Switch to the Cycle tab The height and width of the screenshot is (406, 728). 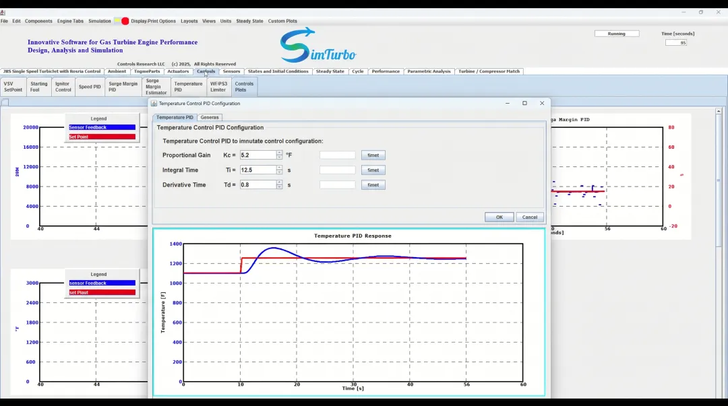[357, 71]
